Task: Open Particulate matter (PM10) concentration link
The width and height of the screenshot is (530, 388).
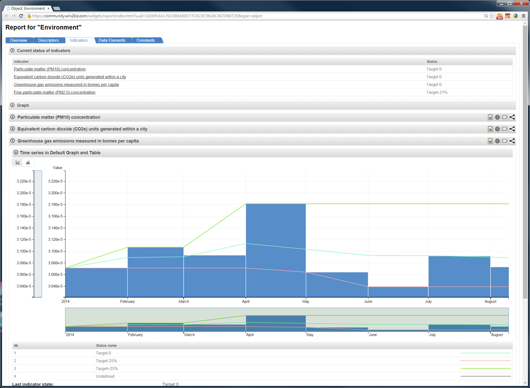Action: click(x=50, y=69)
